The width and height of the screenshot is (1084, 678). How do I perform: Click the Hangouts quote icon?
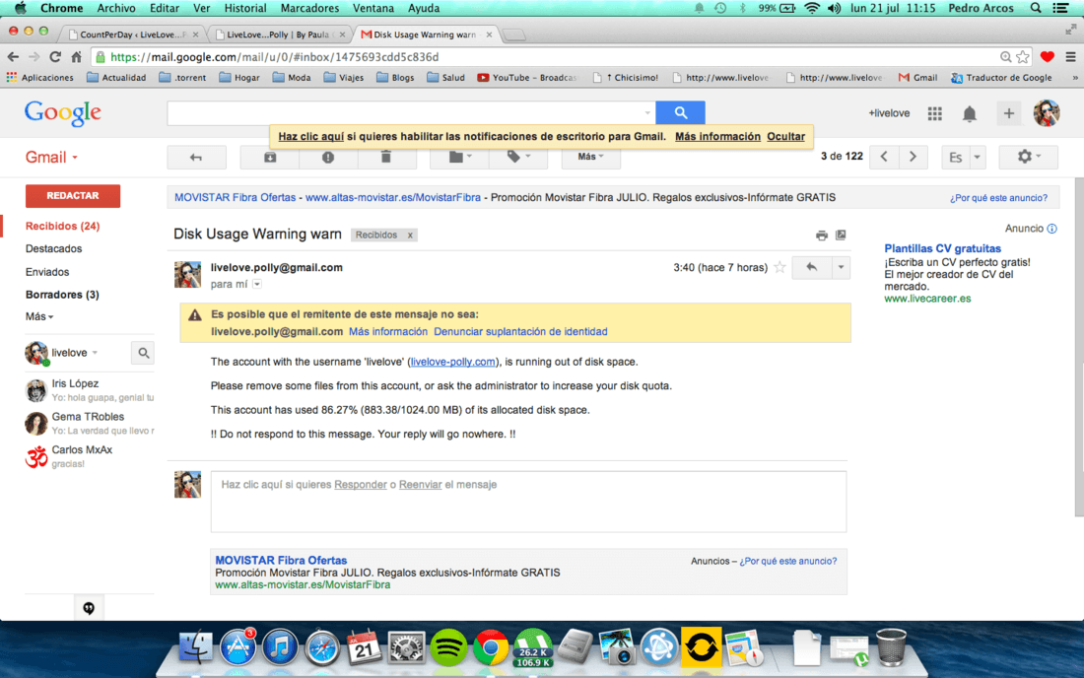click(x=89, y=608)
